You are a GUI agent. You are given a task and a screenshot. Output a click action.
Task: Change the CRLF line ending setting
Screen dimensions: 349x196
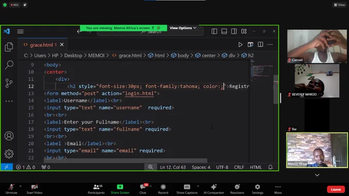point(239,167)
